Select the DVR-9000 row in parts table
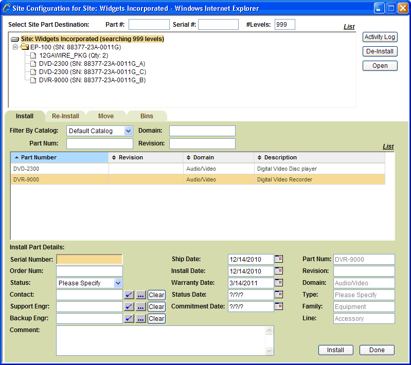The width and height of the screenshot is (411, 365). point(198,179)
